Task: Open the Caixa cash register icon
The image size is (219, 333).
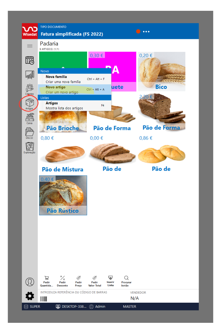Action: (x=30, y=119)
